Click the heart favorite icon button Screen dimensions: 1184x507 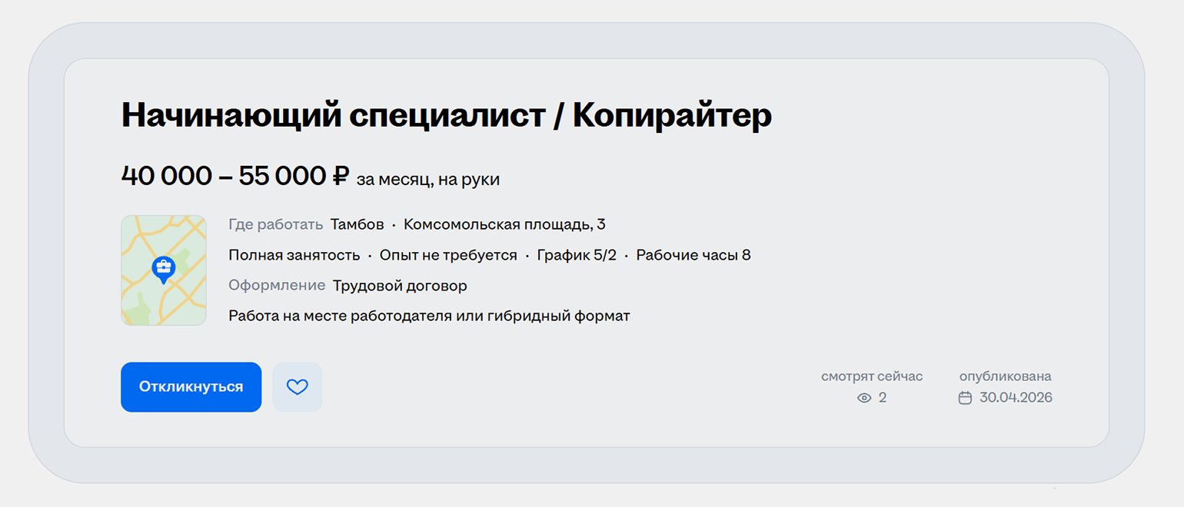pos(298,387)
